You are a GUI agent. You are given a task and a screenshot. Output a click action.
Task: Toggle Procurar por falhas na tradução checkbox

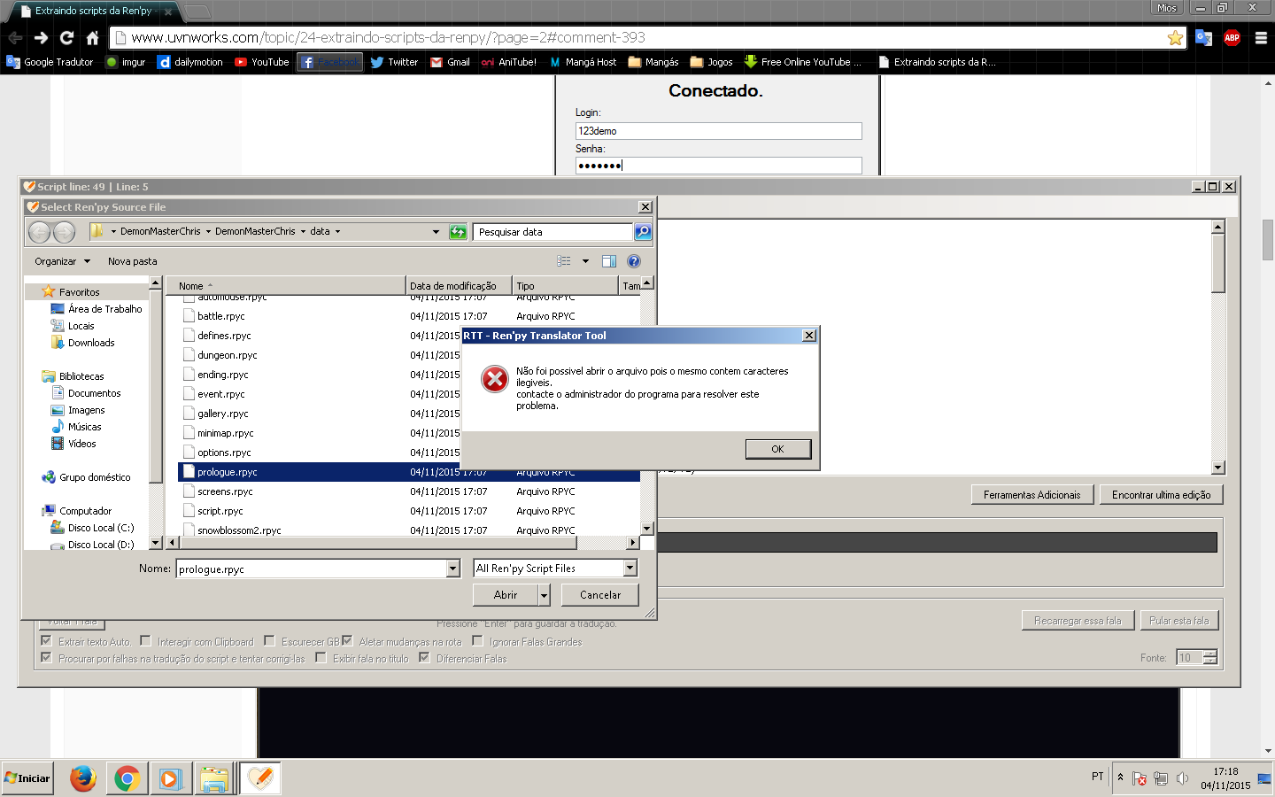pos(46,658)
